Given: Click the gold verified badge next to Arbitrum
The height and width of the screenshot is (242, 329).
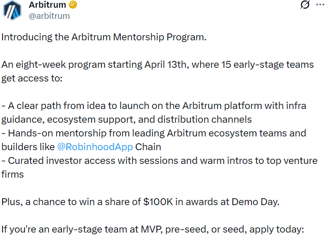Looking at the screenshot, I should click(x=73, y=5).
